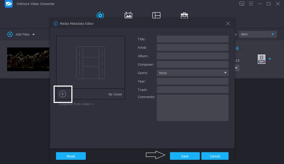Viewport: 284px width, 164px height.
Task: Click Snapshot from video link
Action: tap(76, 104)
